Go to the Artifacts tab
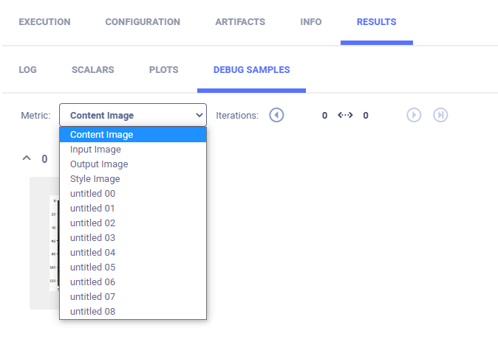The height and width of the screenshot is (353, 498). (x=240, y=22)
